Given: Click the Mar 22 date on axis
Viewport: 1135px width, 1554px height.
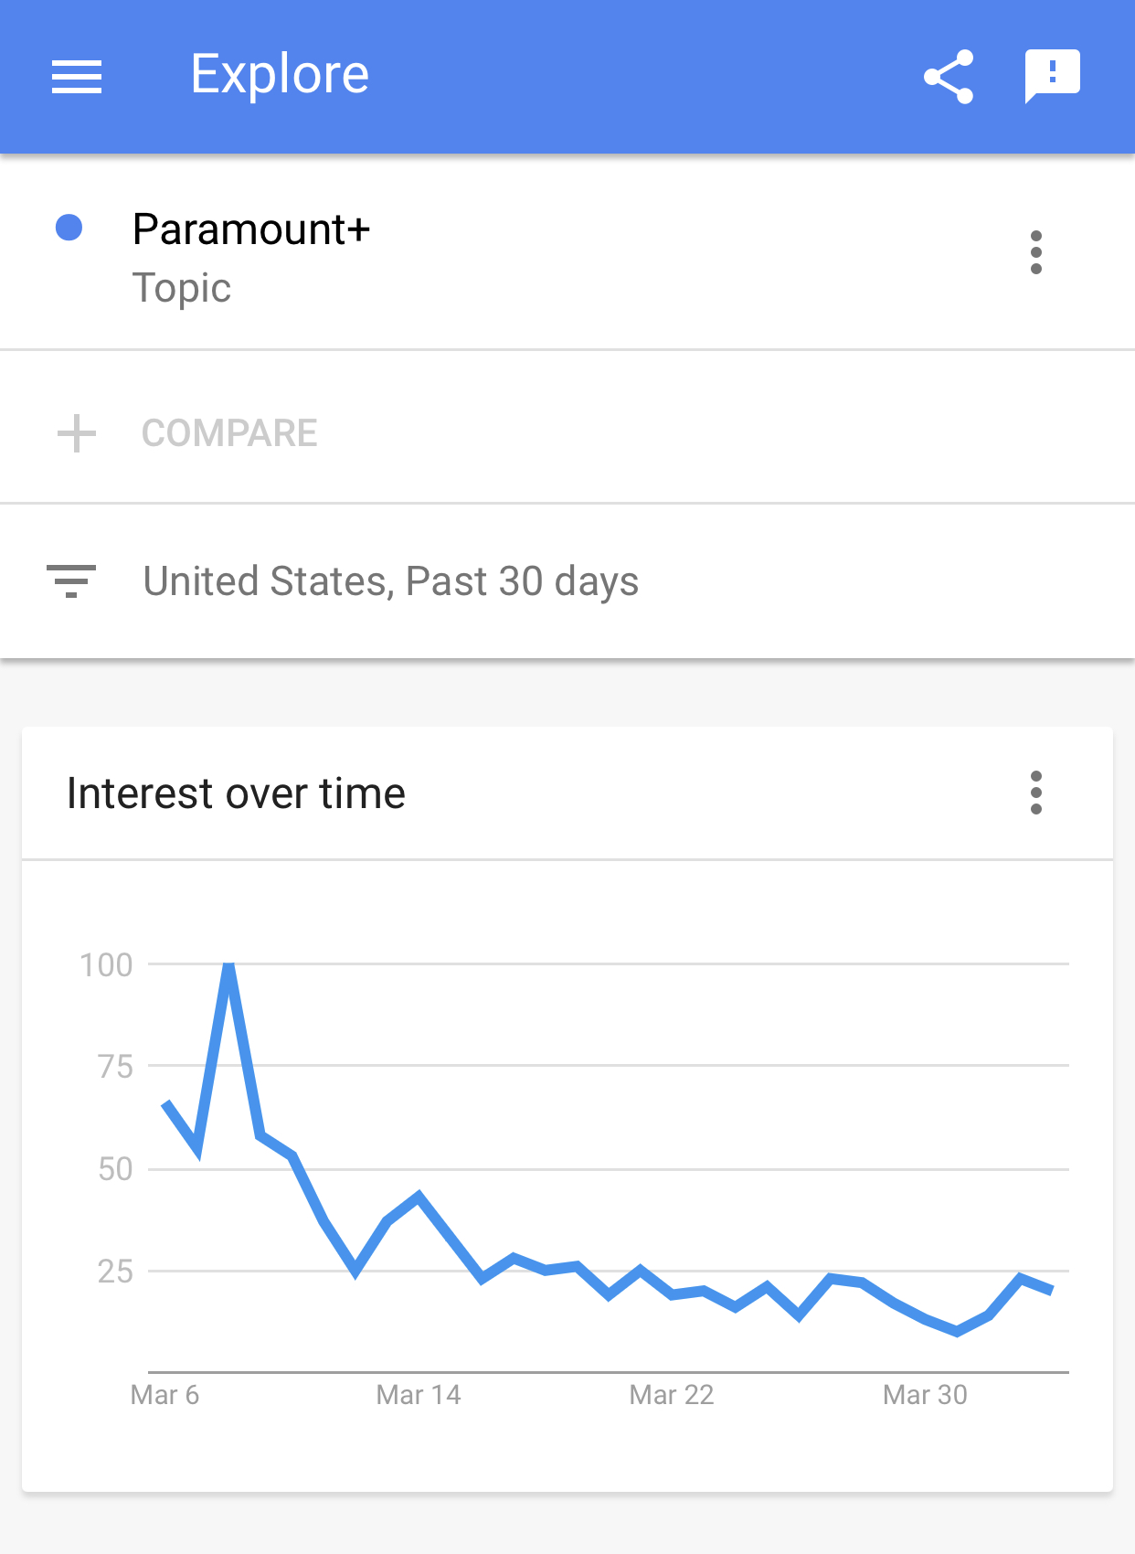Looking at the screenshot, I should 672,1395.
